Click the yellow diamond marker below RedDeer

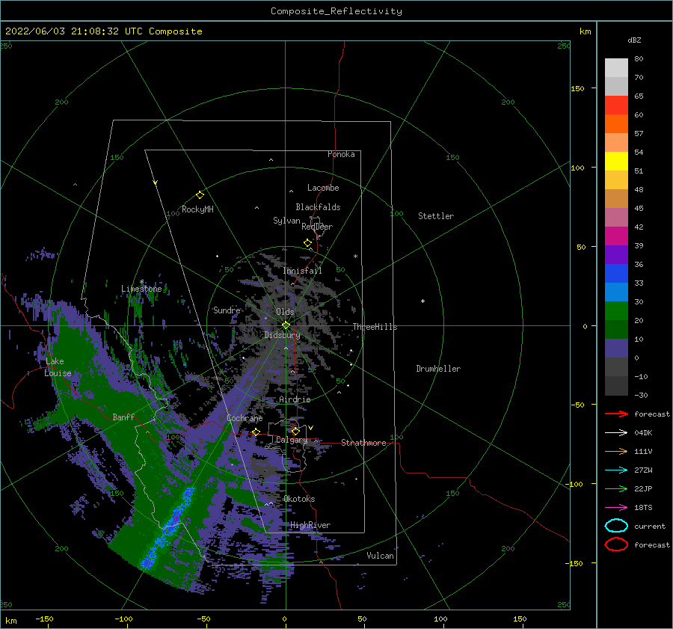[x=308, y=243]
